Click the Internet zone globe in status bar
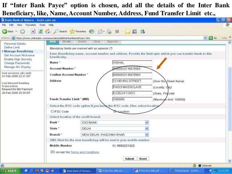This screenshot has width=232, height=174. 200,165
